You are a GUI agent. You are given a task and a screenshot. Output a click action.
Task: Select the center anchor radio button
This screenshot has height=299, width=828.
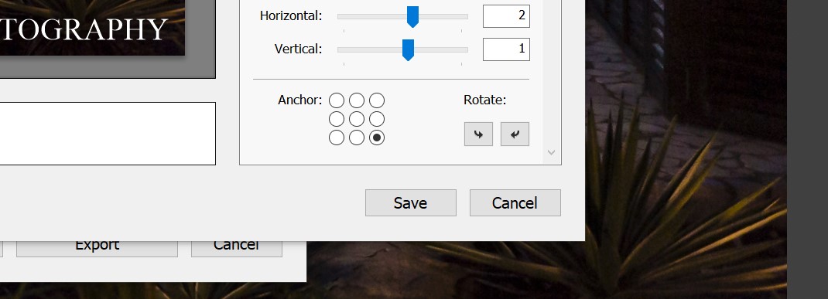coord(357,119)
